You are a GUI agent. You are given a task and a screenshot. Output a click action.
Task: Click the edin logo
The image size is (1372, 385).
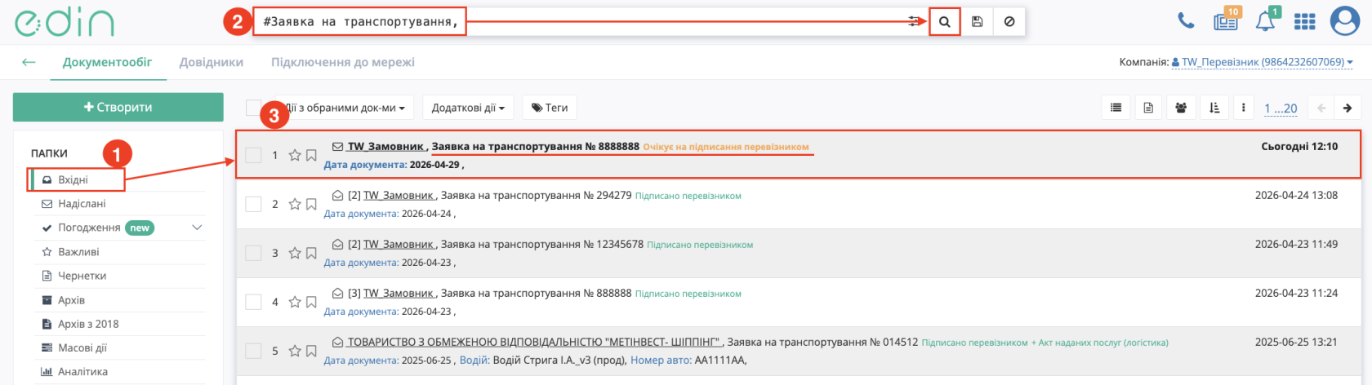[64, 22]
